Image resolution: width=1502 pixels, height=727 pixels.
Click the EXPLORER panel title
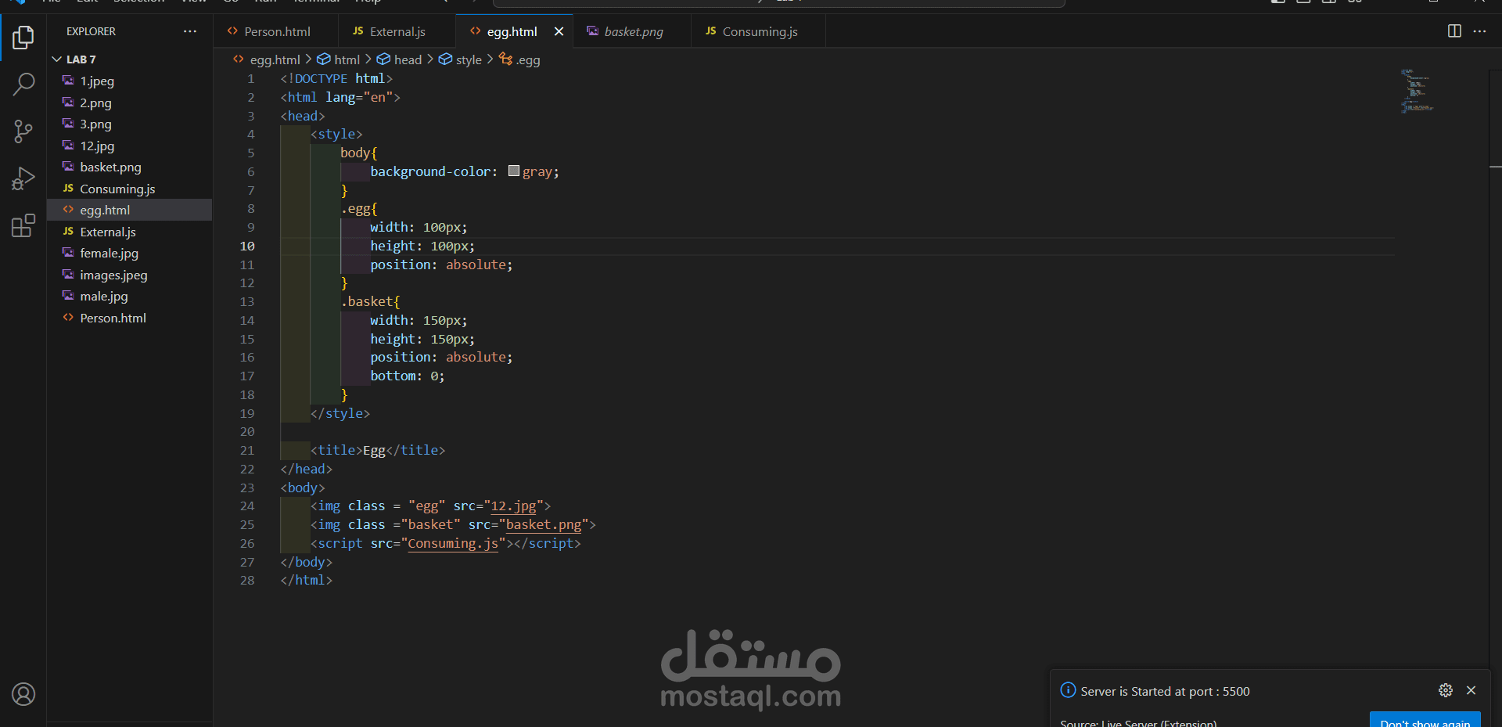tap(91, 31)
